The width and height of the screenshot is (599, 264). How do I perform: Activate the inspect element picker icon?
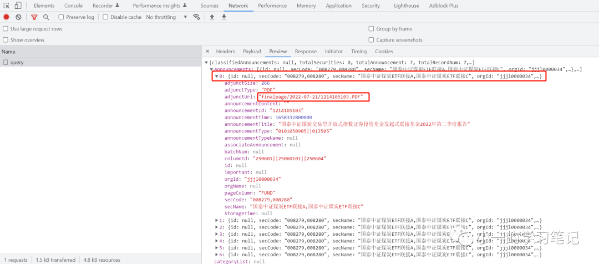[x=7, y=6]
